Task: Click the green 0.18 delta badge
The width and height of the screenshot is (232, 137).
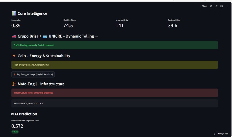Action: point(15,132)
